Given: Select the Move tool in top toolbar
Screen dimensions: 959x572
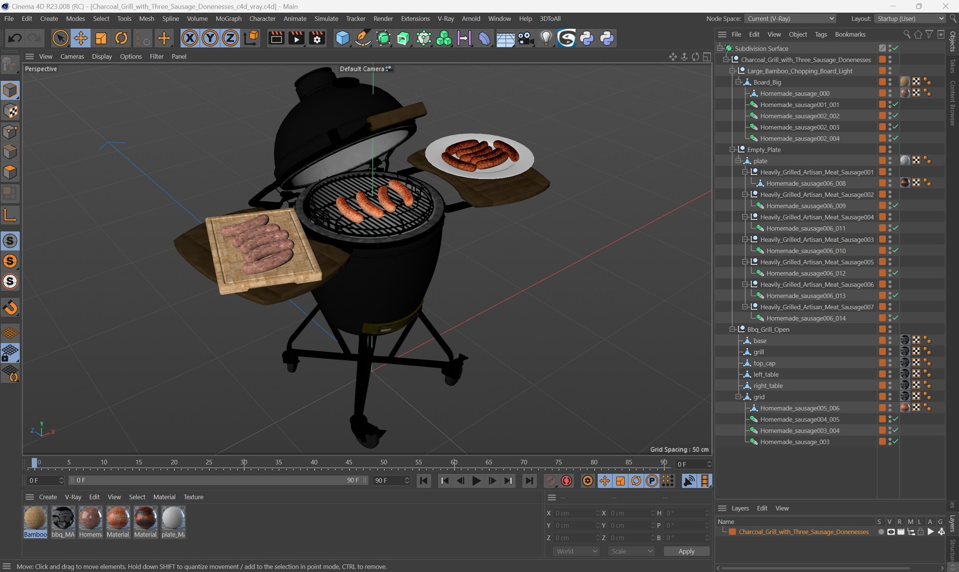Looking at the screenshot, I should (x=81, y=38).
